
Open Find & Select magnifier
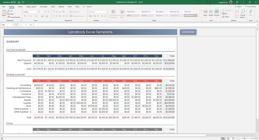[x=242, y=14]
